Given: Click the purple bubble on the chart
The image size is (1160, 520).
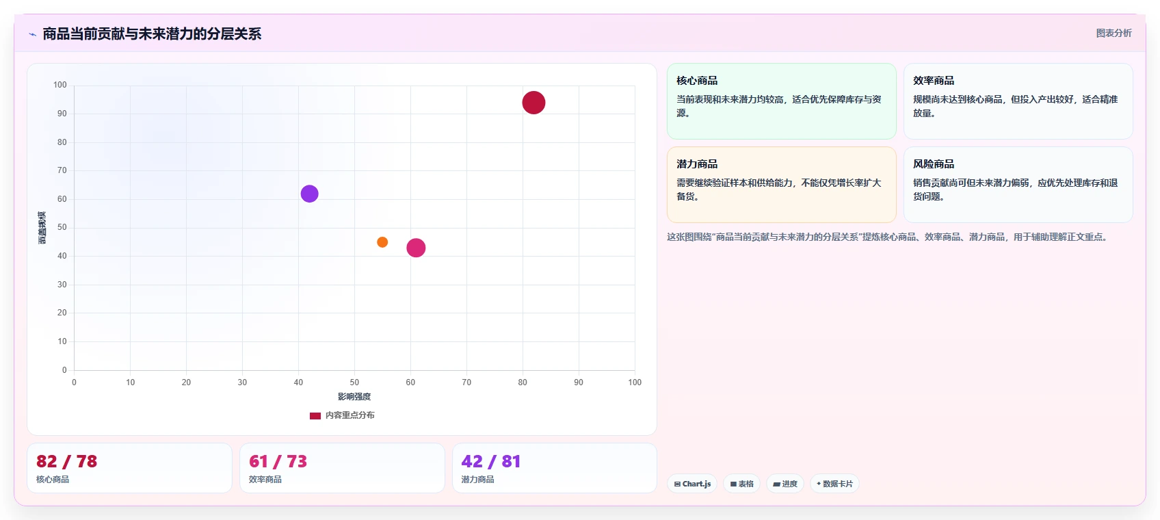Looking at the screenshot, I should tap(309, 194).
